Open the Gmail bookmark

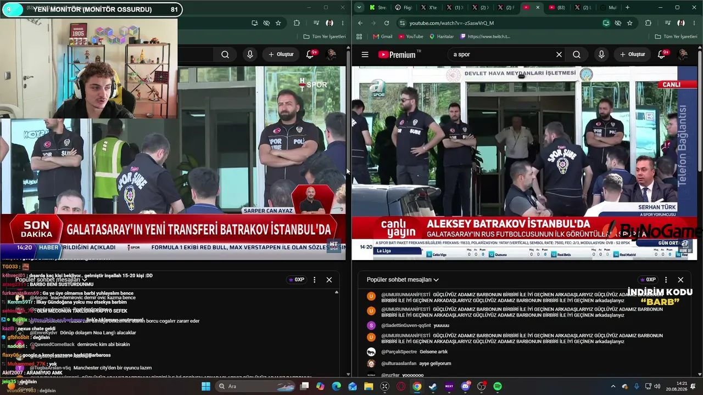pyautogui.click(x=382, y=37)
